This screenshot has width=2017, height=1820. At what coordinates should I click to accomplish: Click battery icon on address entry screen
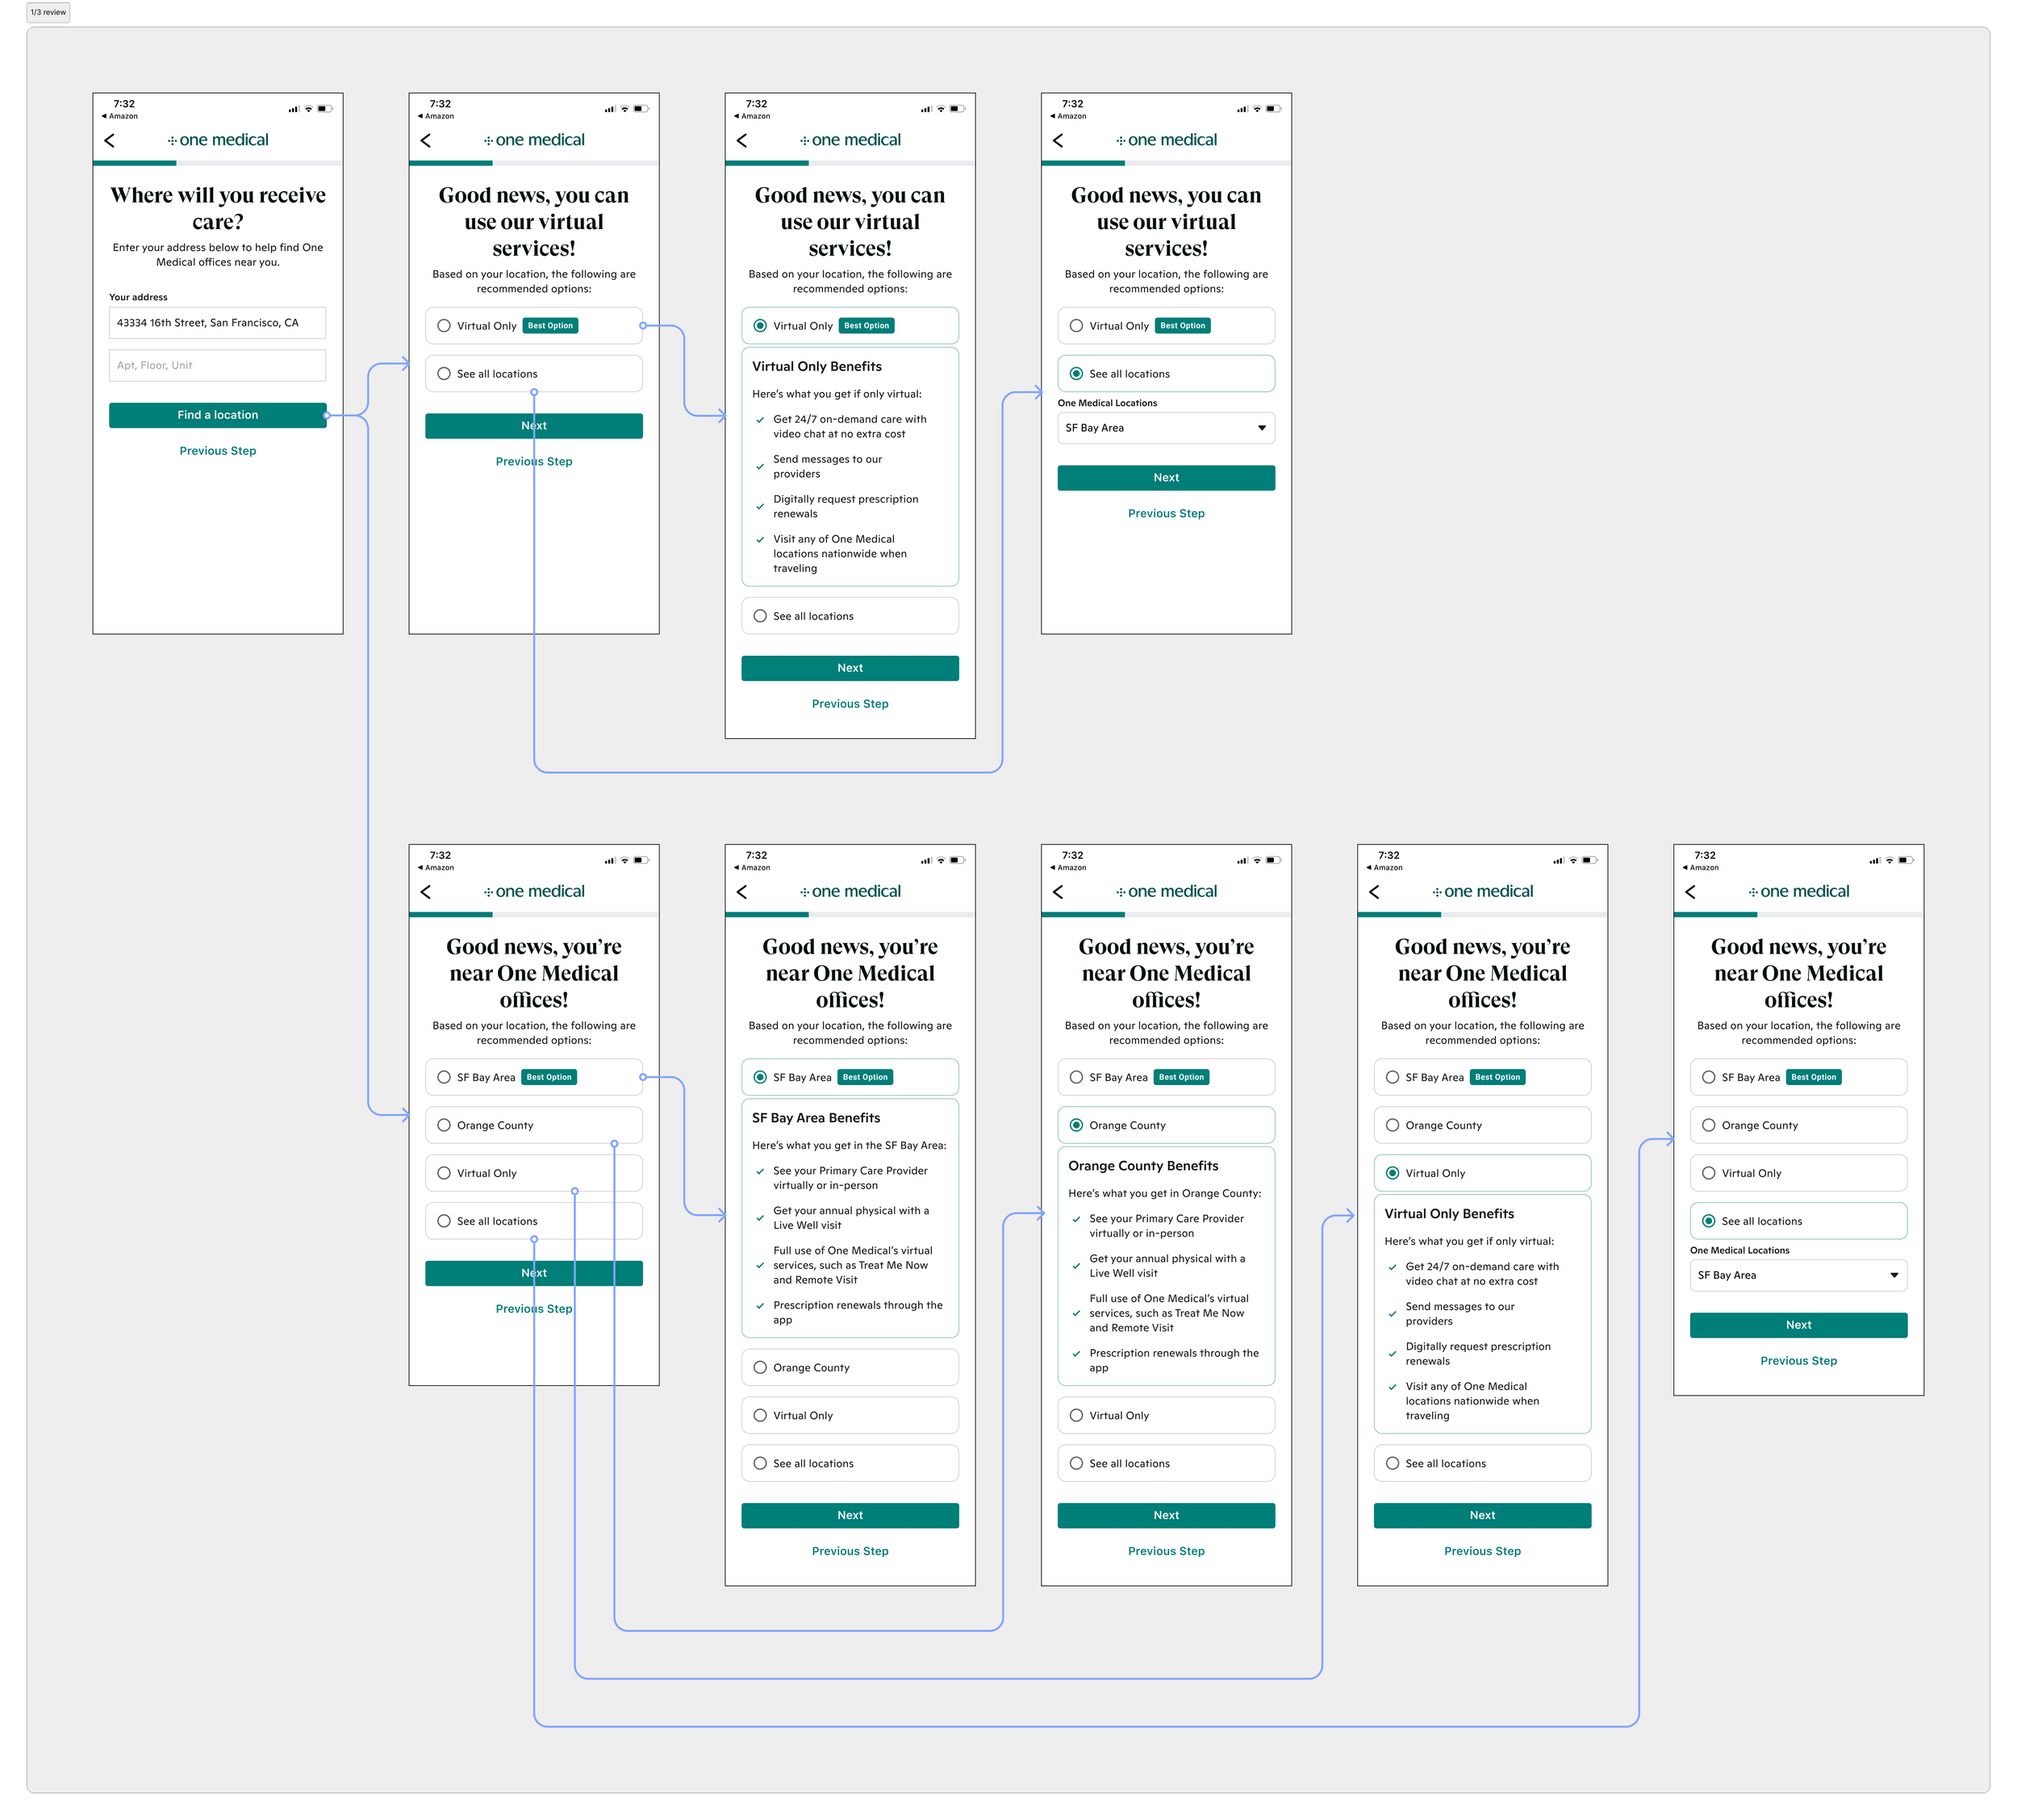324,108
